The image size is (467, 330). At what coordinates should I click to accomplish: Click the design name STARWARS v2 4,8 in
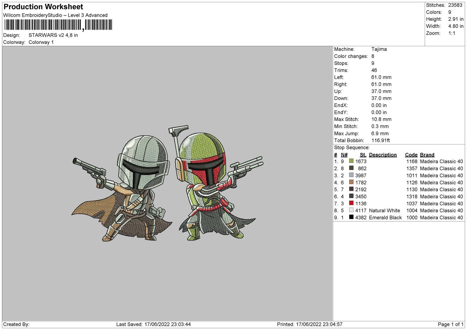(53, 35)
